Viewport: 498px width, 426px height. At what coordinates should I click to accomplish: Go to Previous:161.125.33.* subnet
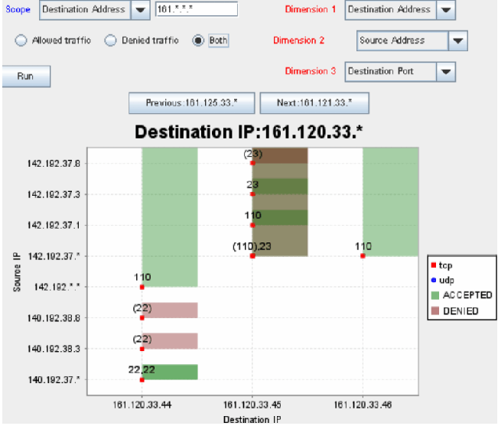192,102
